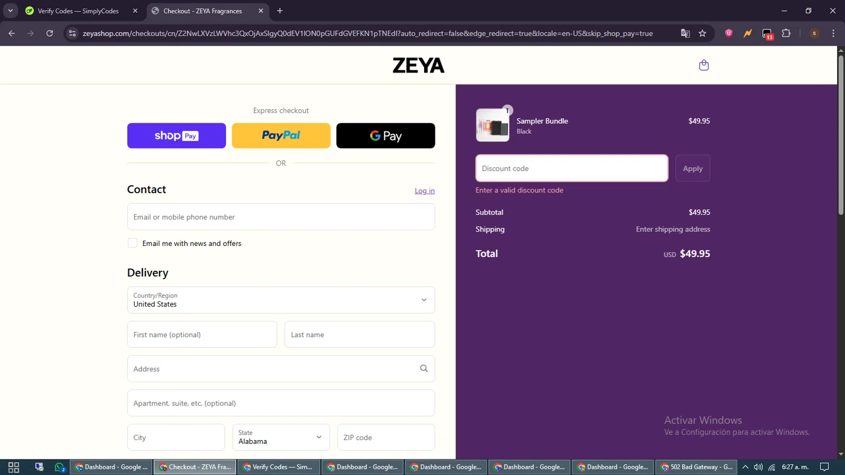Enable Email me with news and offers

point(132,243)
